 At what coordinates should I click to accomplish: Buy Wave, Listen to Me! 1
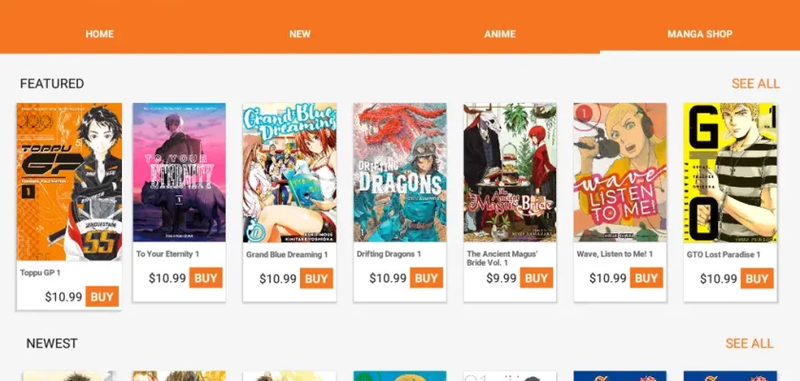[647, 278]
